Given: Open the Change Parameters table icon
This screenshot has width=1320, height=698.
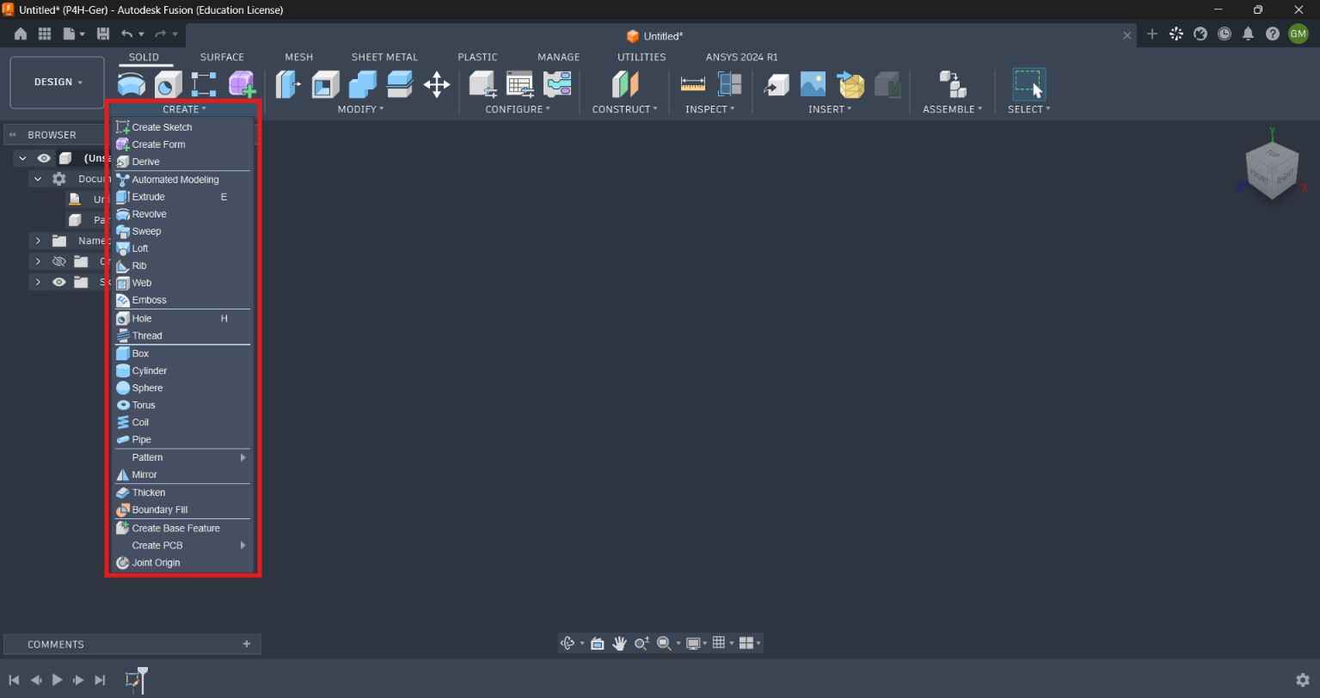Looking at the screenshot, I should (520, 84).
